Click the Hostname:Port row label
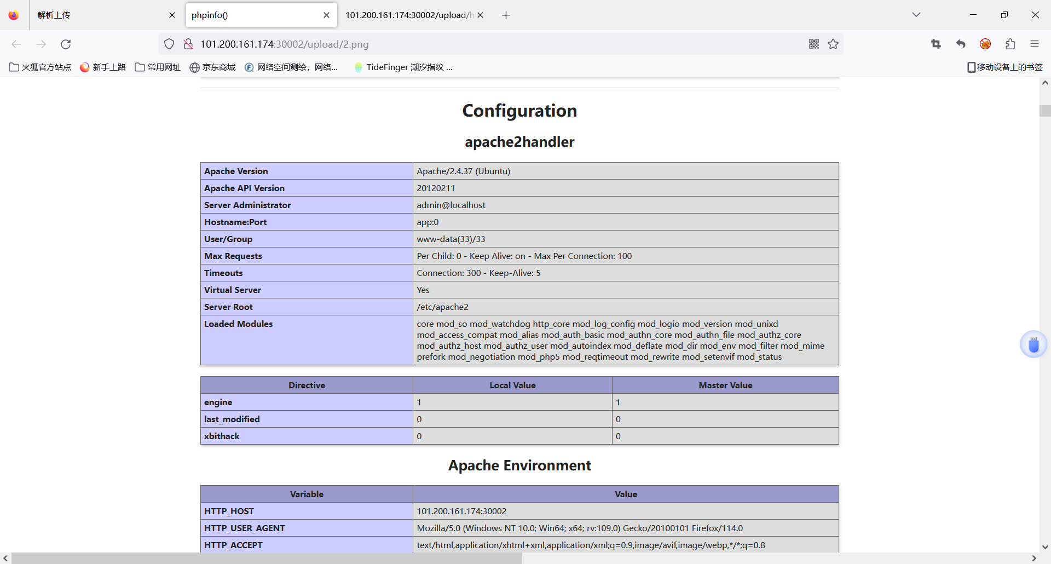 [235, 222]
